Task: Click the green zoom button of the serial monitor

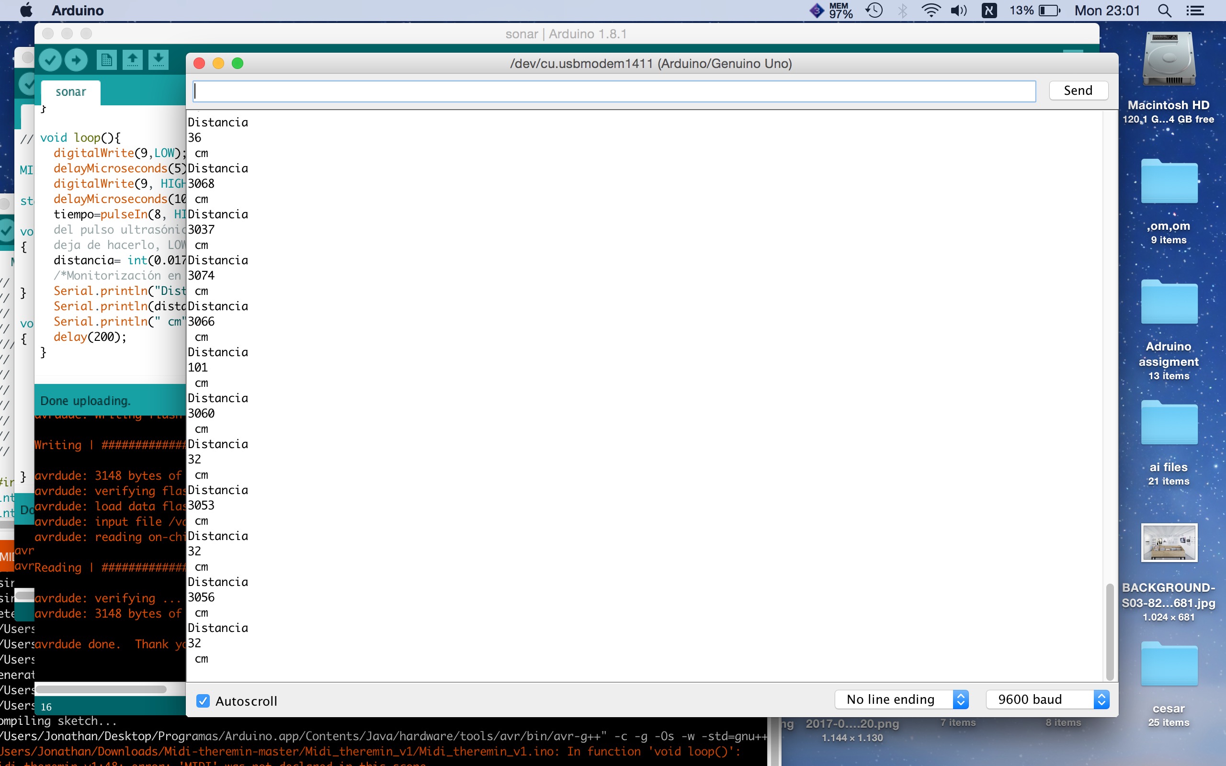Action: click(x=238, y=63)
